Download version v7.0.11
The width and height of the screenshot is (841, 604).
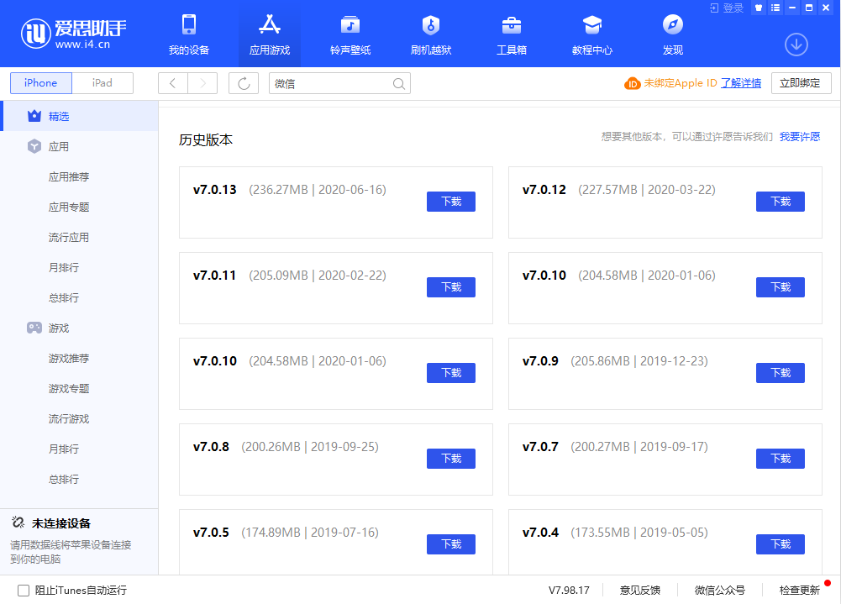(451, 287)
